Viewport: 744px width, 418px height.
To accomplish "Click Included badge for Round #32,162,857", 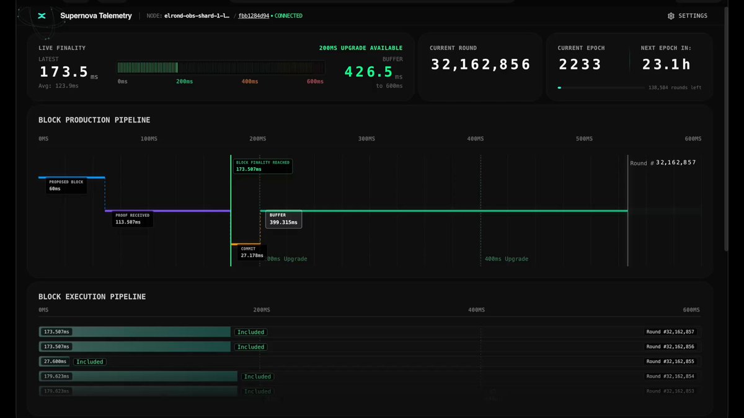I will pos(251,332).
